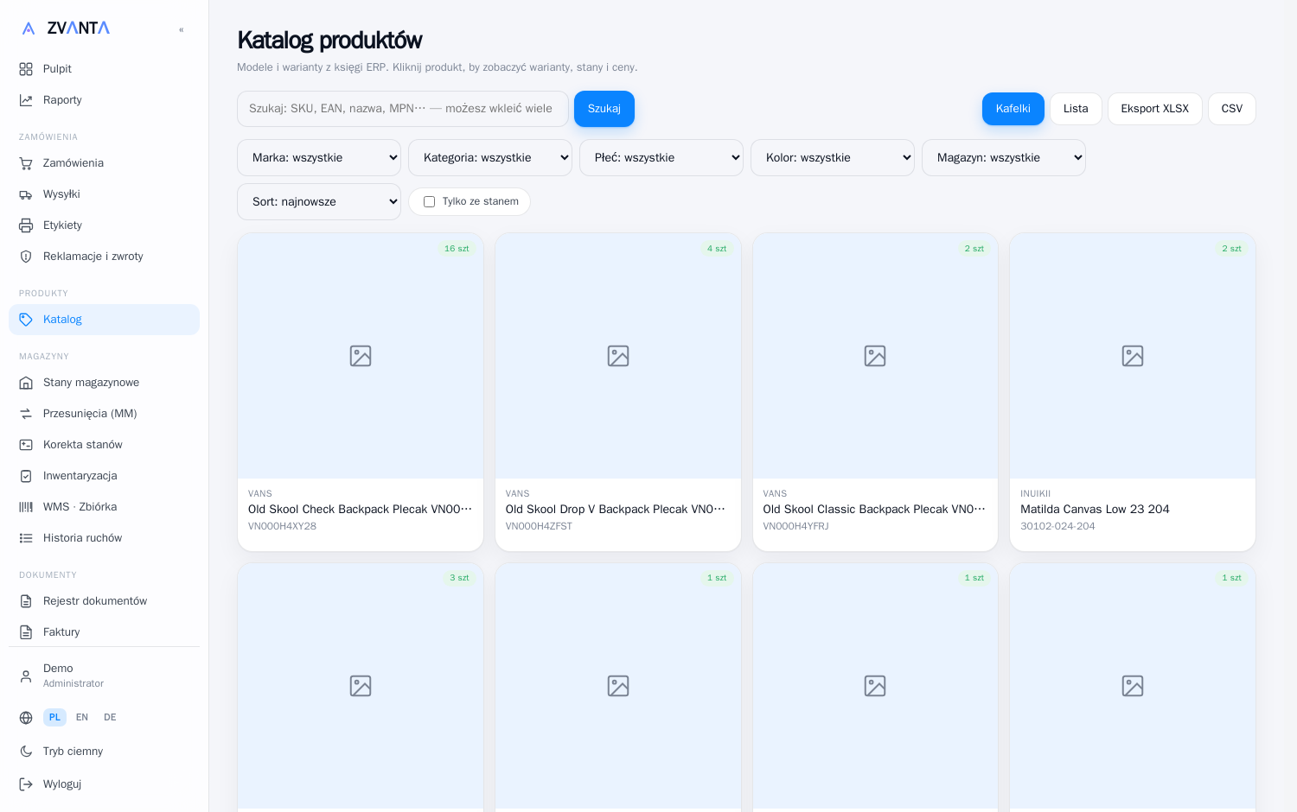
Task: Click SKU text VN000H4XY28
Action: pos(282,526)
